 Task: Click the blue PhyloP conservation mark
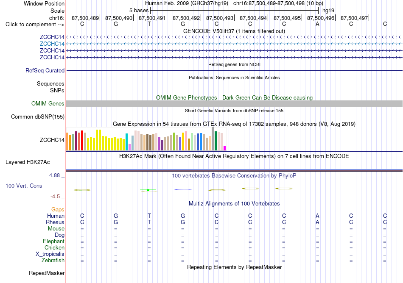tap(184, 190)
